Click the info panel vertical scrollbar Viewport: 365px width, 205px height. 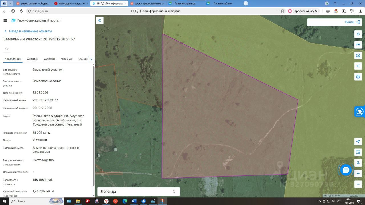[94, 125]
